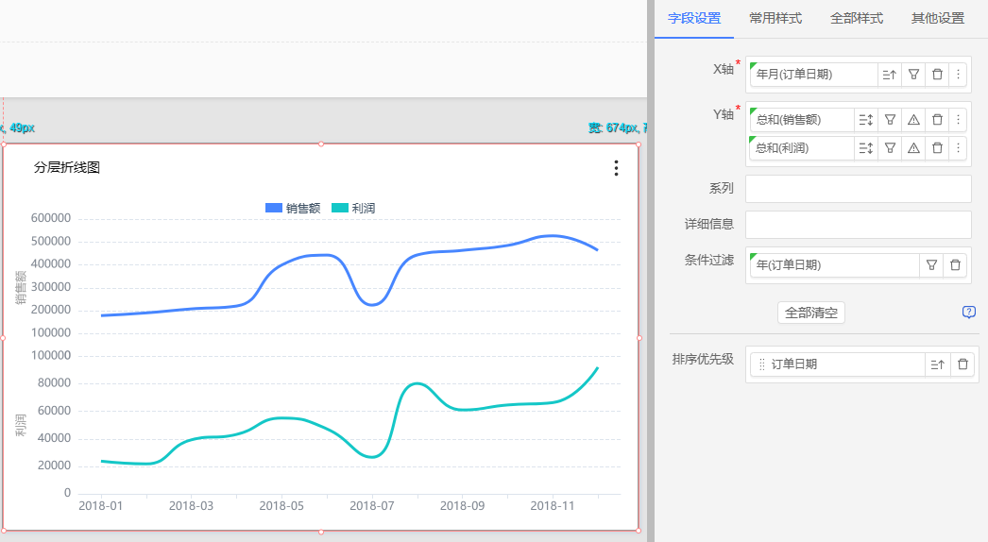Click the filter icon for the 年月(订单日期) X-axis field
Screen dimensions: 988x542
click(913, 75)
